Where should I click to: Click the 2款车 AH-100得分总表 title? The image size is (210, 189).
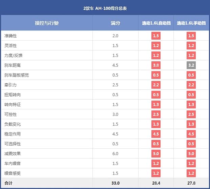tap(105, 8)
